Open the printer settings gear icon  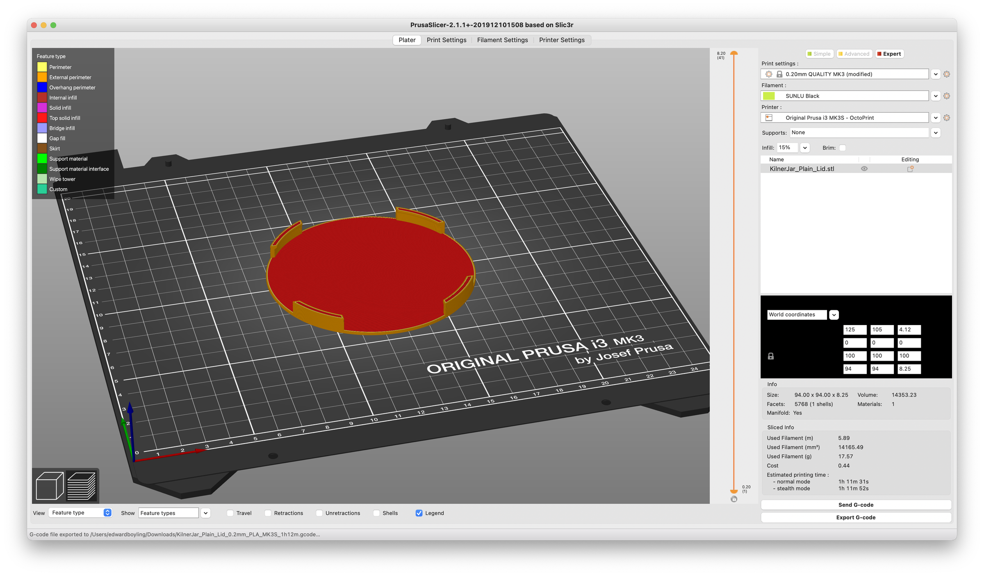pos(947,118)
